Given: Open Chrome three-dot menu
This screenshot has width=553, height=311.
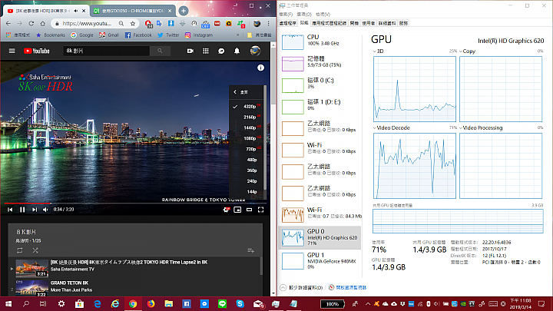Looking at the screenshot, I should (x=269, y=24).
